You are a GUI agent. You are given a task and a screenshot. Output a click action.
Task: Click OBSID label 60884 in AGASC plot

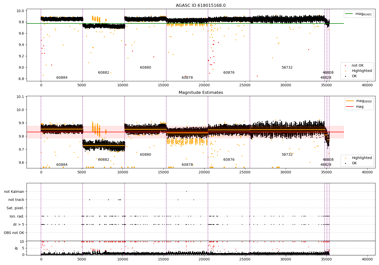point(62,78)
